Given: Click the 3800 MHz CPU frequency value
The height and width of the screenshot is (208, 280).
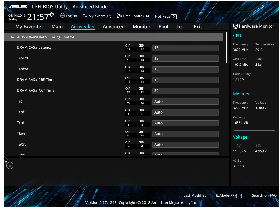Looking at the screenshot, I should pyautogui.click(x=240, y=50).
